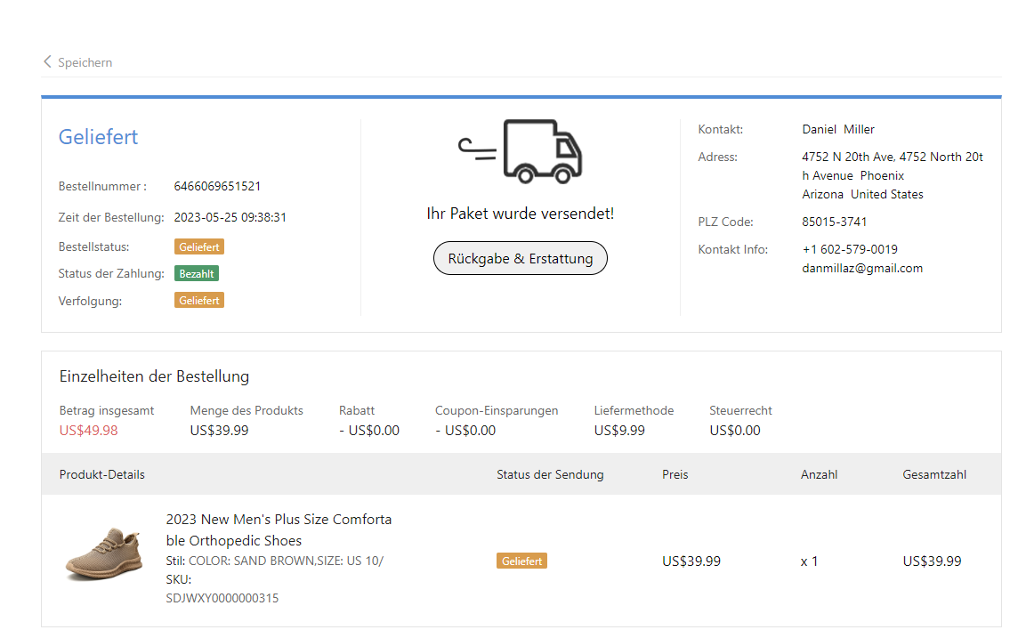Image resolution: width=1010 pixels, height=638 pixels.
Task: Click the Geliefert badge in product row
Action: pos(521,561)
